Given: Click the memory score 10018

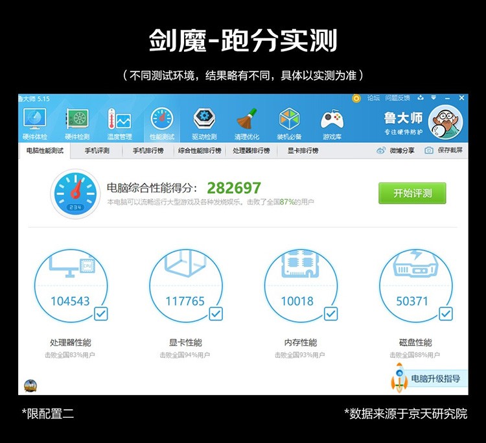Looking at the screenshot, I should pyautogui.click(x=297, y=301).
